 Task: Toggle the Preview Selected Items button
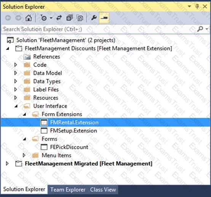point(104,18)
